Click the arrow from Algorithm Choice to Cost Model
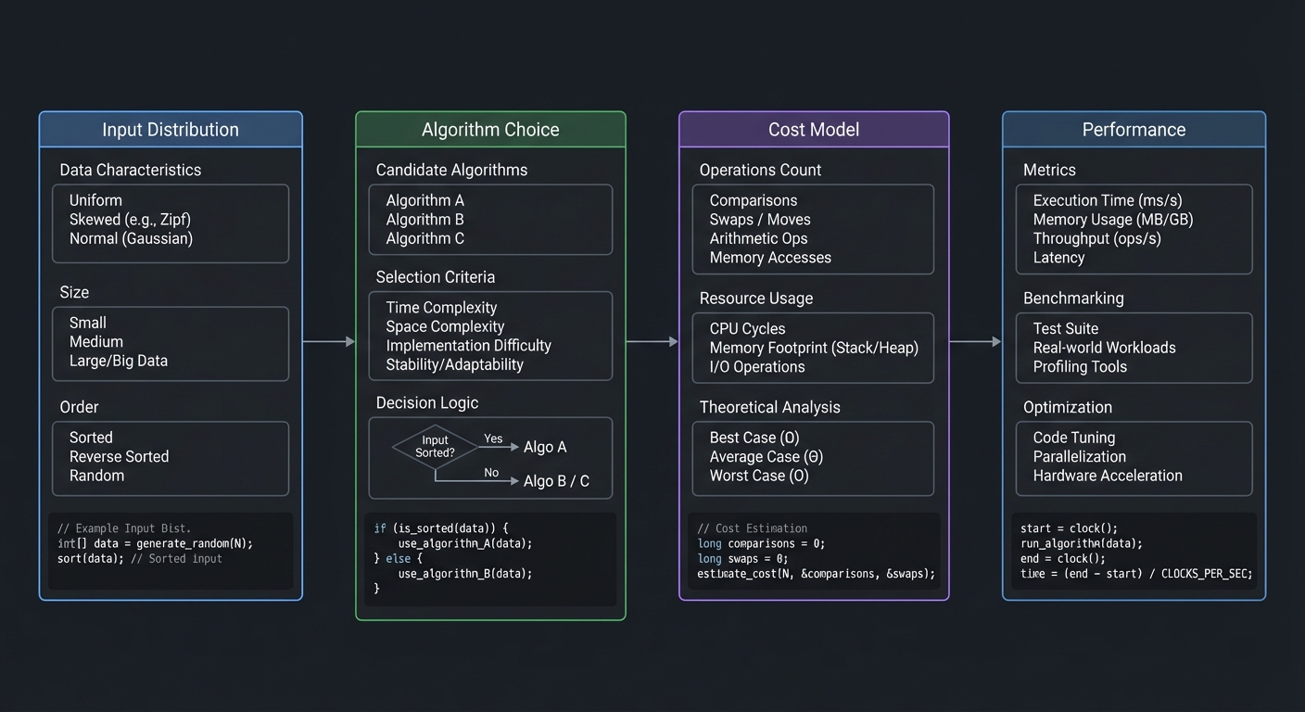The height and width of the screenshot is (712, 1305). coord(652,341)
